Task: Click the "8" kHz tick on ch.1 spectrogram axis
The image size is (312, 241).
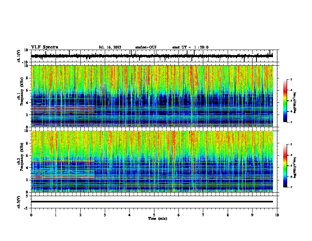Action: point(28,78)
